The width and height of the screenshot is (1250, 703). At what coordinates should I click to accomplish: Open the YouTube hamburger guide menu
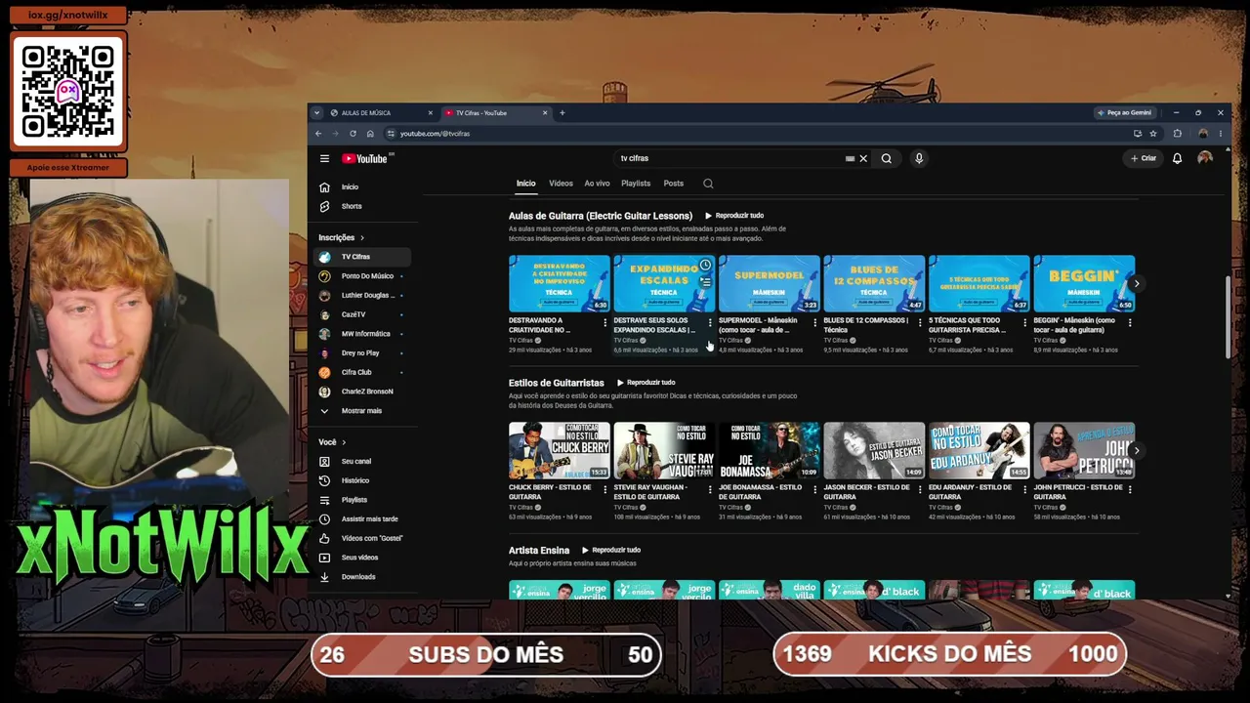[x=324, y=158]
